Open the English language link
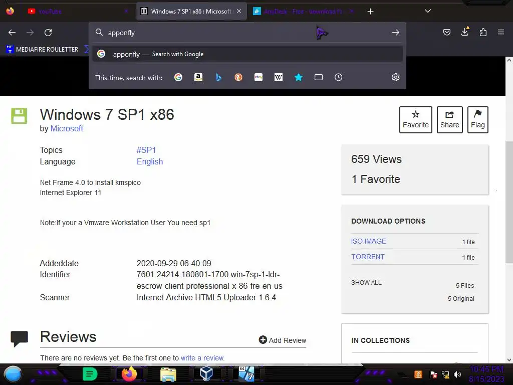 [149, 162]
